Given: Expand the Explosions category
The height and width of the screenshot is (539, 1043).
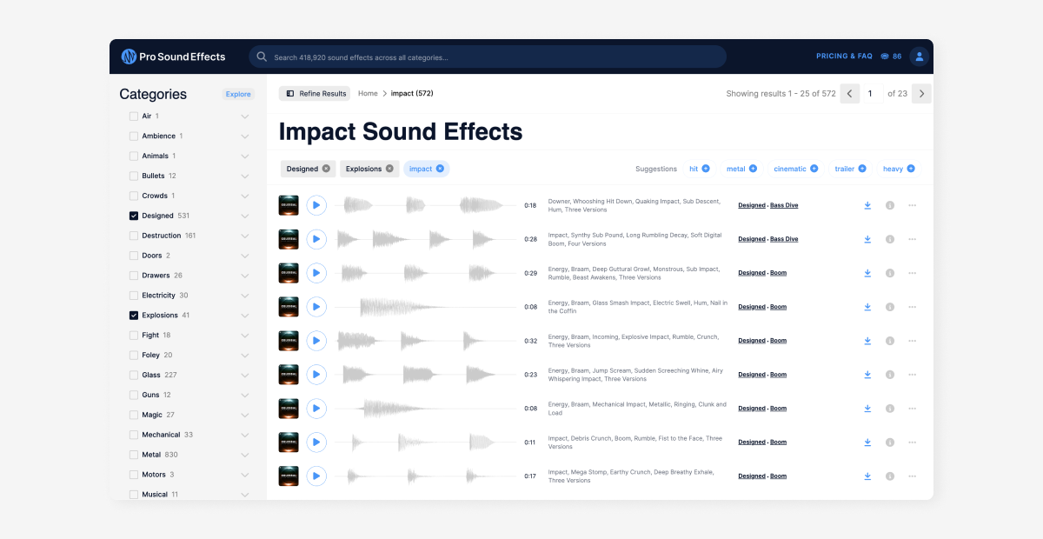Looking at the screenshot, I should point(244,315).
